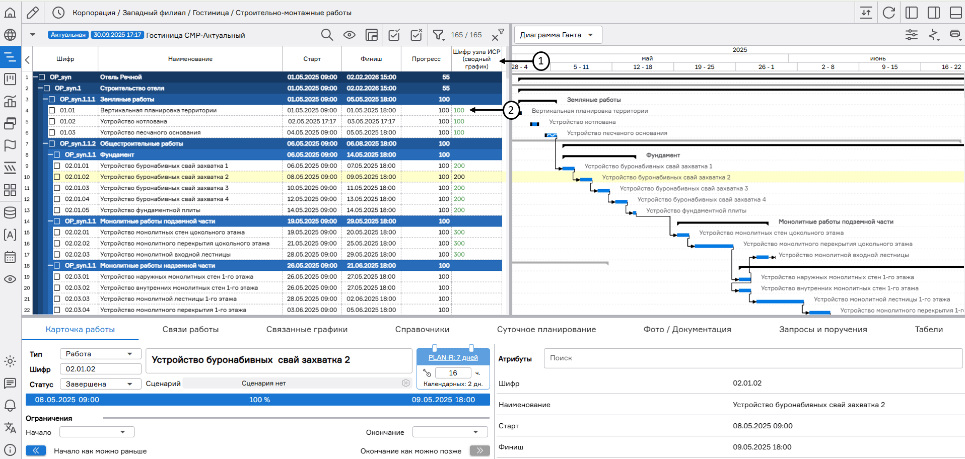Click the search magnifier icon in toolbar

click(327, 35)
